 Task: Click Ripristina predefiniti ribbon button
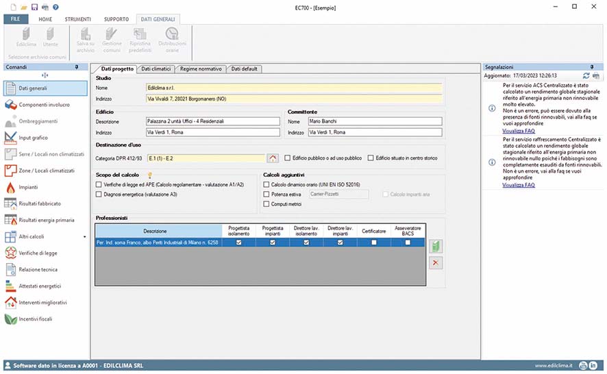pyautogui.click(x=140, y=40)
